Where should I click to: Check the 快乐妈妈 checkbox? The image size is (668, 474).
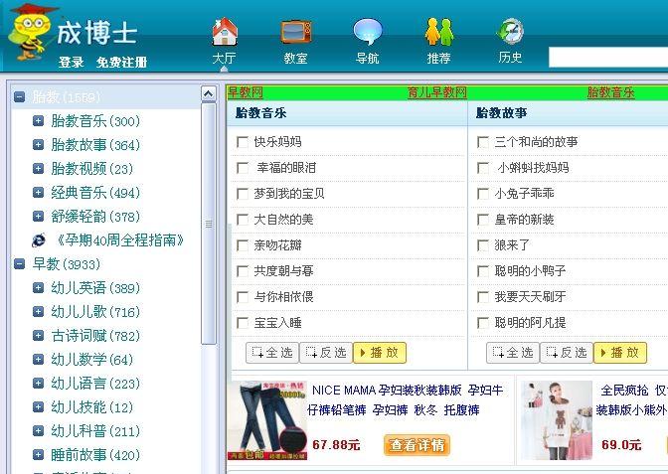(x=243, y=142)
